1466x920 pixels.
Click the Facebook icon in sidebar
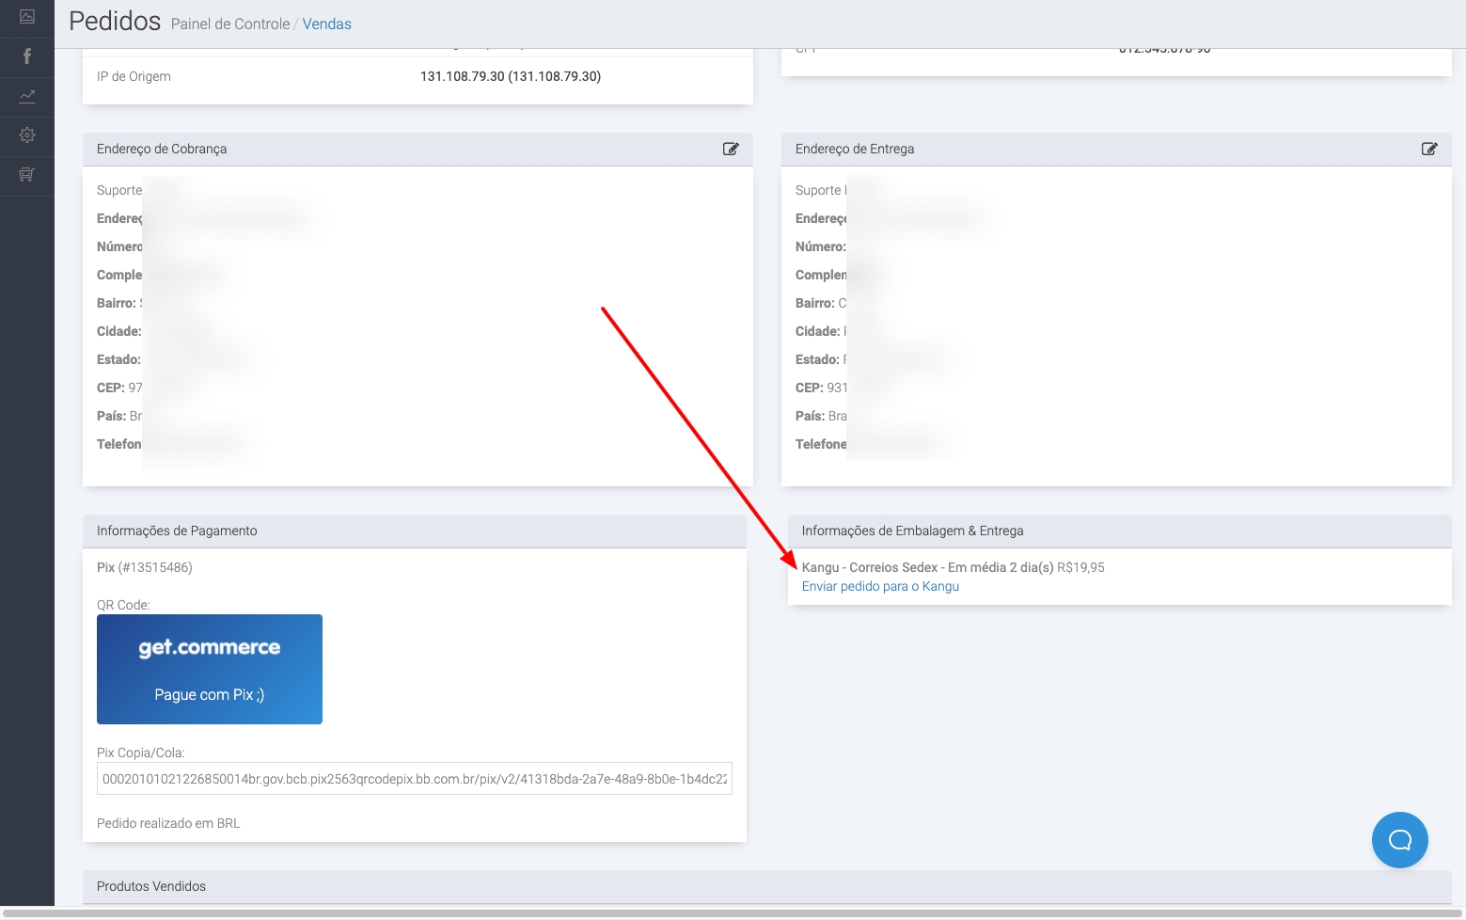pos(27,56)
